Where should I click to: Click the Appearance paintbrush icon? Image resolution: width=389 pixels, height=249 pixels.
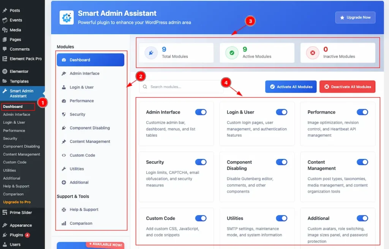[x=5, y=225]
